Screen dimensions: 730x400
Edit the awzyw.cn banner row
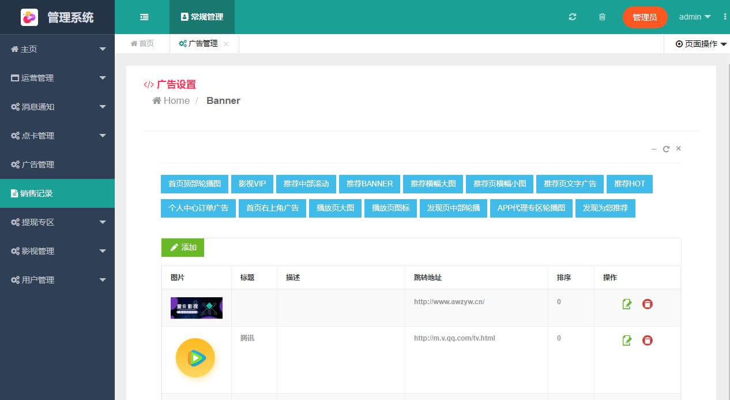tap(627, 304)
